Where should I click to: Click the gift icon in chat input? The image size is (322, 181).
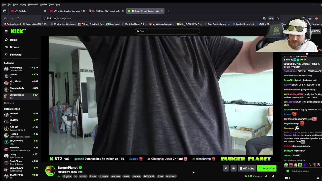[x=288, y=171]
